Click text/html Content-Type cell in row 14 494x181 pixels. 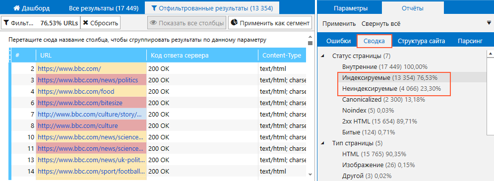pyautogui.click(x=282, y=171)
